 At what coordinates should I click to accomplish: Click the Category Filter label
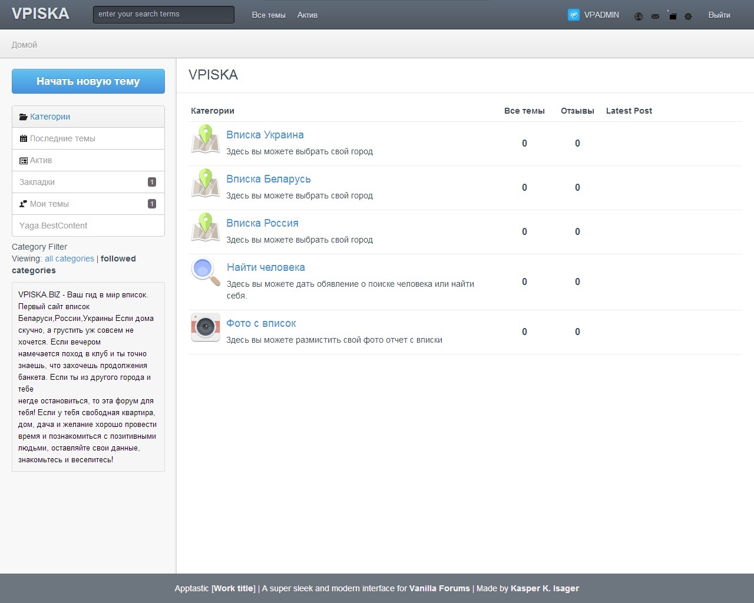(39, 247)
